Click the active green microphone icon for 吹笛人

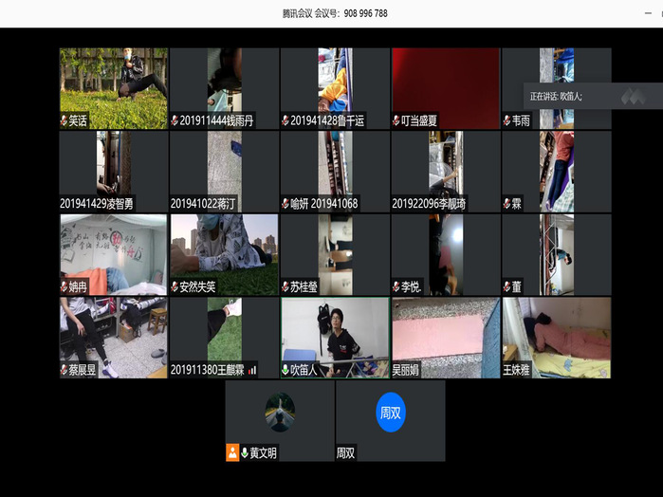point(285,370)
